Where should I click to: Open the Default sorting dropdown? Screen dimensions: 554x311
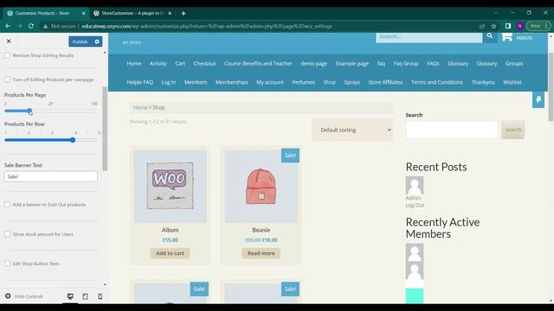[352, 130]
